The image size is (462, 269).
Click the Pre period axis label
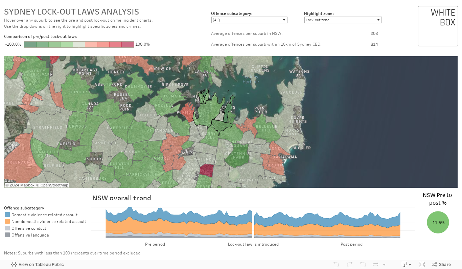tap(155, 244)
